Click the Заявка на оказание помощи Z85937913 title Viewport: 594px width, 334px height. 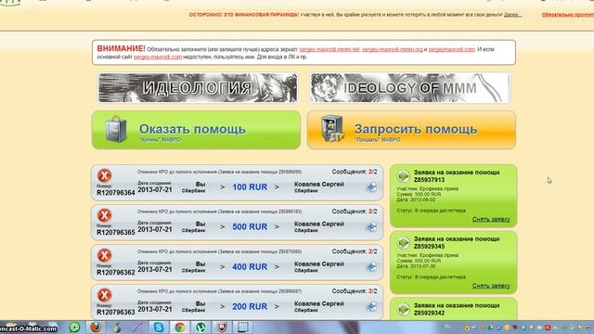coord(457,176)
